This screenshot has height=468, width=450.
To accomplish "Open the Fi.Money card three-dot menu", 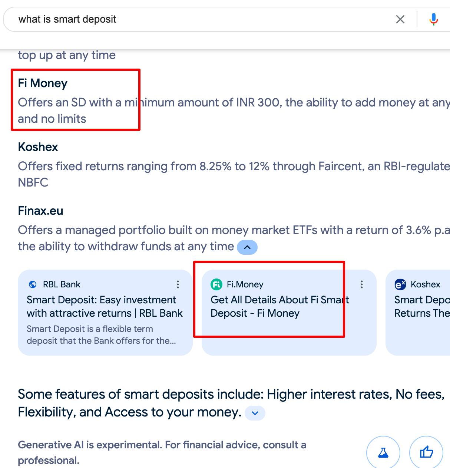I will (362, 284).
